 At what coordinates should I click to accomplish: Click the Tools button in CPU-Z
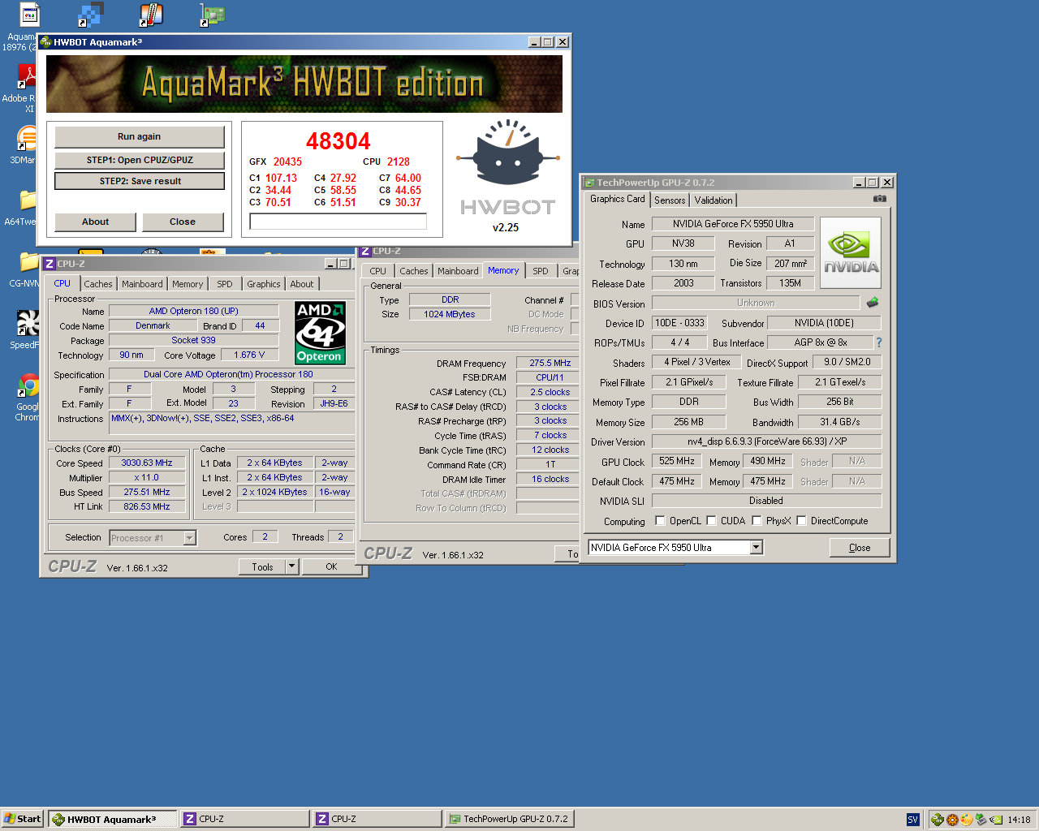[262, 567]
